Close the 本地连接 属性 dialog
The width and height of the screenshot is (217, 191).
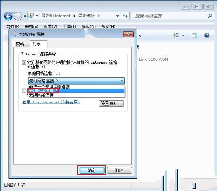(128, 34)
